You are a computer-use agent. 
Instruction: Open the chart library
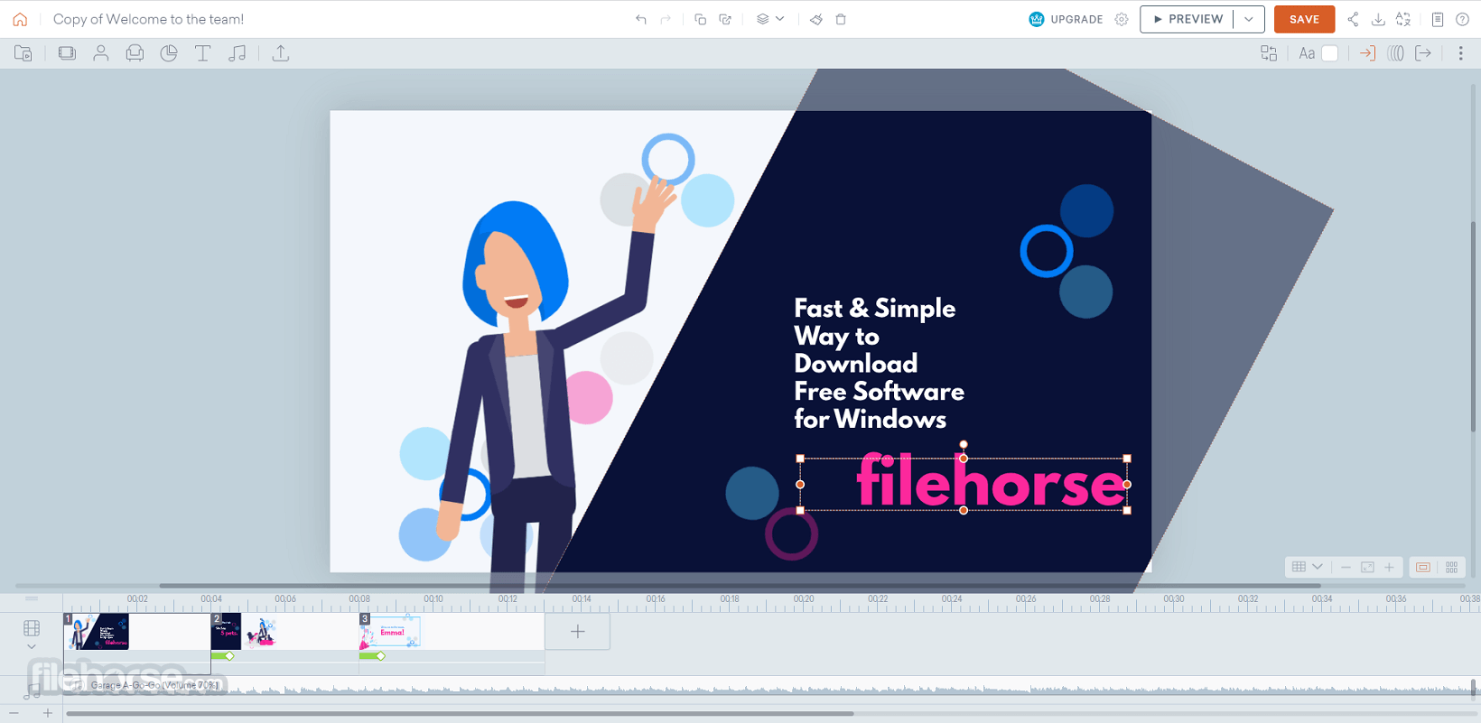169,53
